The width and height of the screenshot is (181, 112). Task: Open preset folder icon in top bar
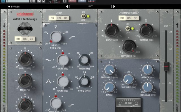pos(39,1)
